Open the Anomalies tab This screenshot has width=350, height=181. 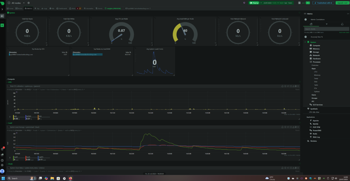pyautogui.click(x=89, y=8)
